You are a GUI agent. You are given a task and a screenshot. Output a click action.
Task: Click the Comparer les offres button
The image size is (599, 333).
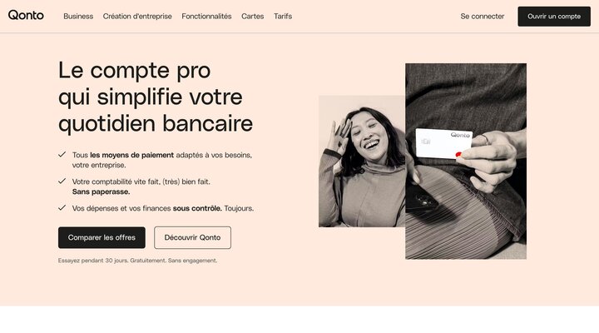(x=101, y=237)
